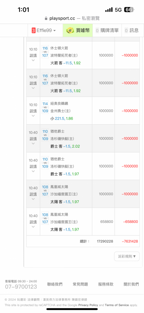Expand 詳情 for first Rockets vs Blazers row
Viewport: 144px width, 313px height.
coord(33,55)
